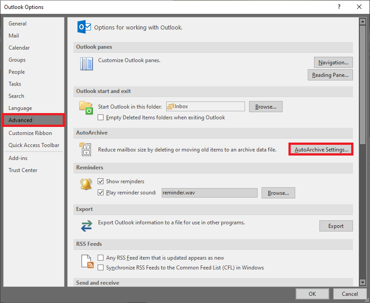Click the Start Outlook in this folder field
The height and width of the screenshot is (303, 370).
coord(205,106)
